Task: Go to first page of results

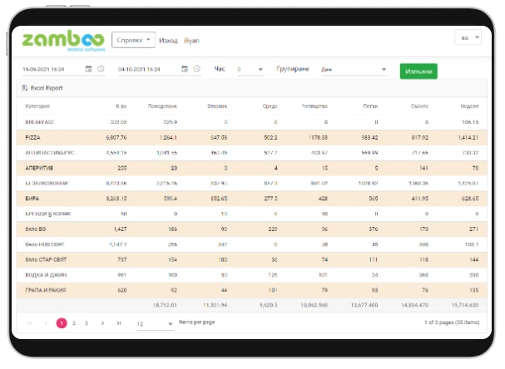Action: click(x=30, y=323)
